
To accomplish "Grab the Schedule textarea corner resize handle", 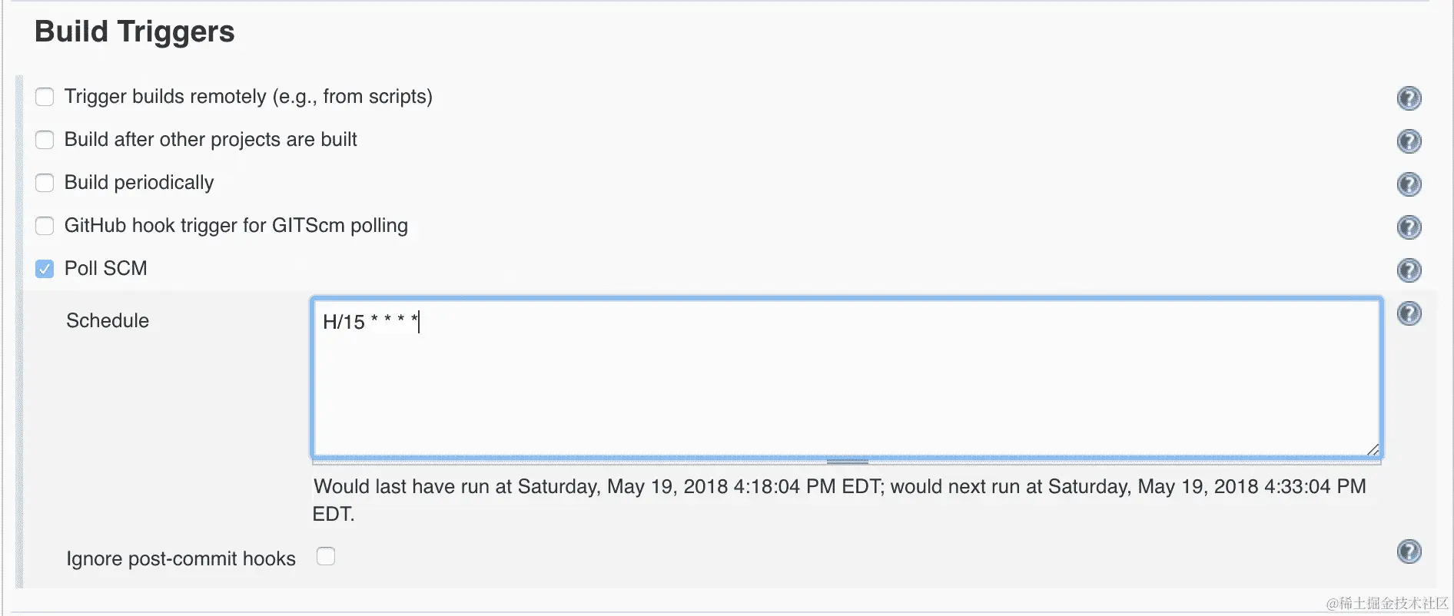I will pyautogui.click(x=1373, y=449).
